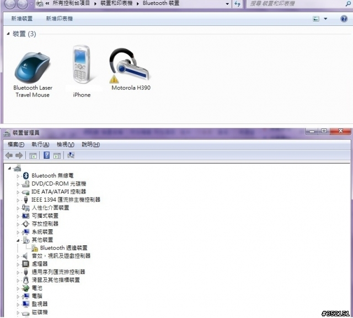
Task: Maximize the 裝置管理員 window
Action: pos(324,131)
